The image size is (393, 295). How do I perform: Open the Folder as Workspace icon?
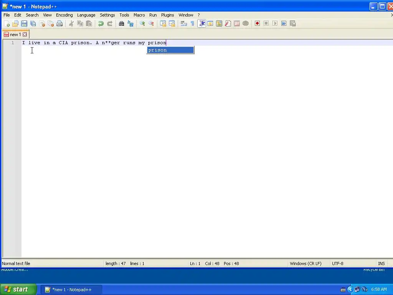tap(237, 23)
